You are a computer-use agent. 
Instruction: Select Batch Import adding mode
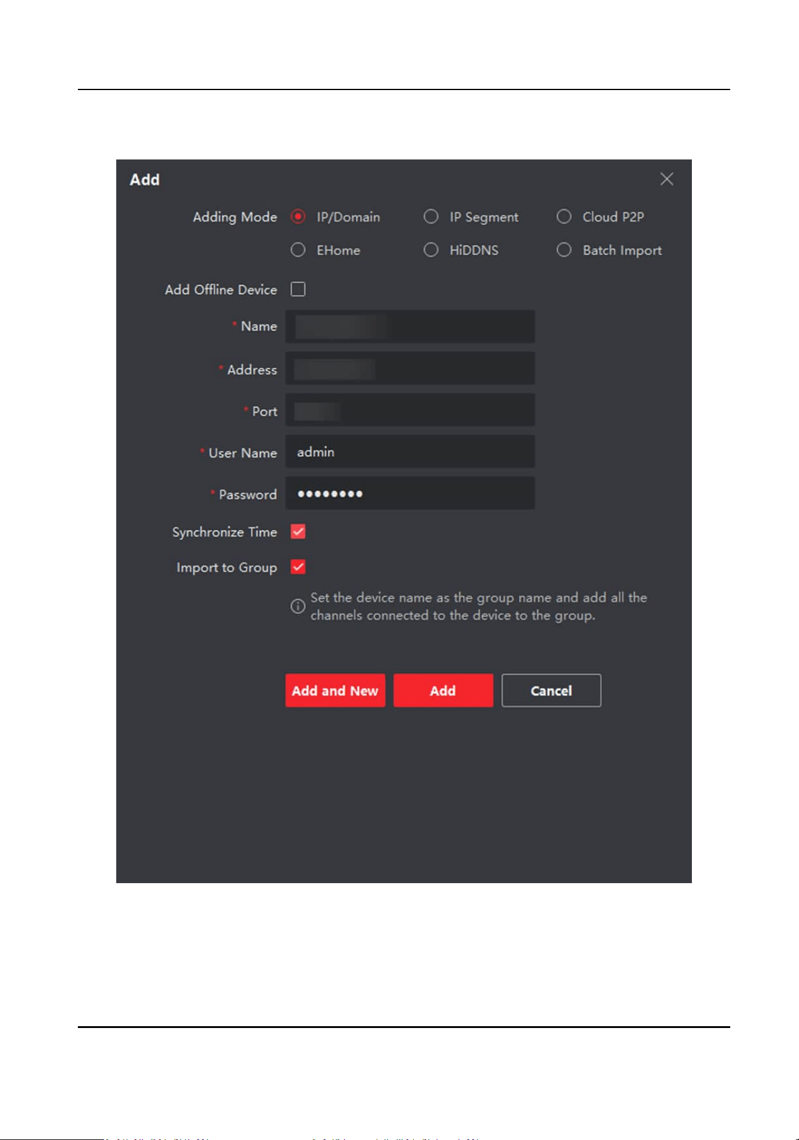564,250
